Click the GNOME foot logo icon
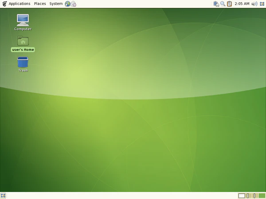The width and height of the screenshot is (266, 199). 4,4
